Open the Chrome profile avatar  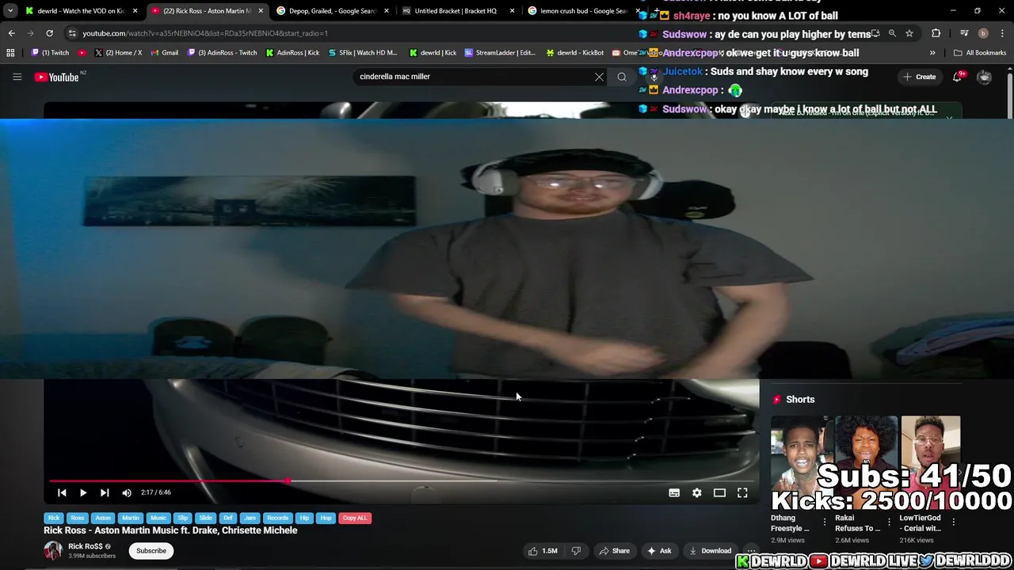tap(983, 33)
